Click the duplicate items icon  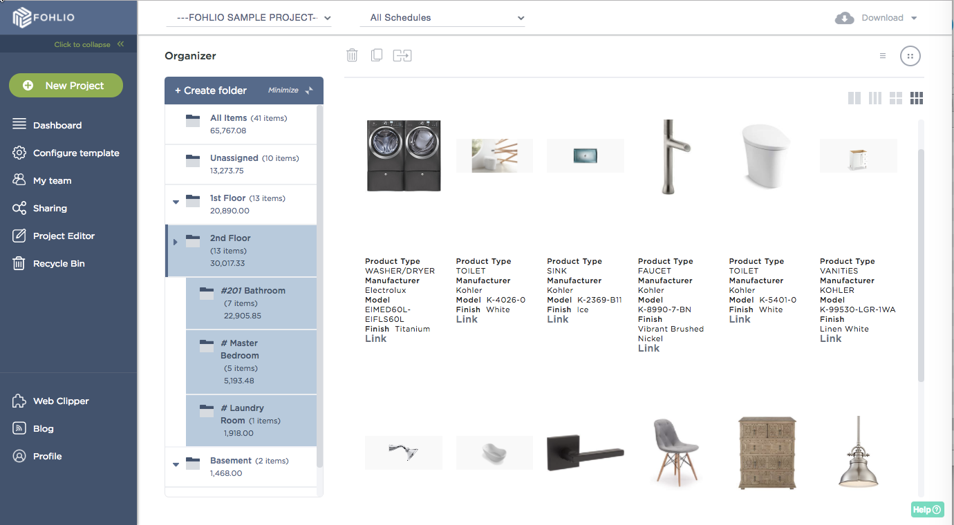click(377, 55)
